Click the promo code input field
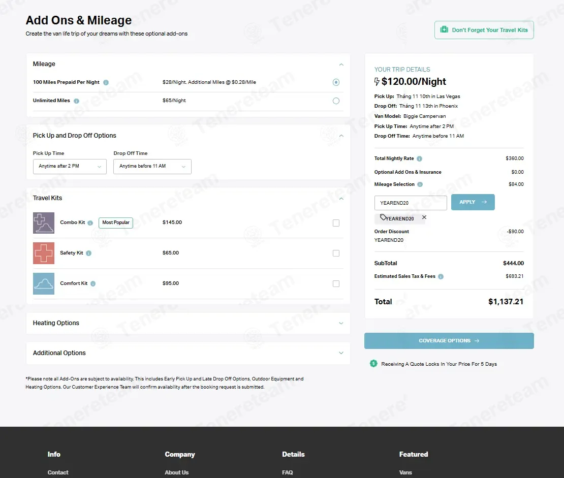This screenshot has width=564, height=478. coord(411,203)
